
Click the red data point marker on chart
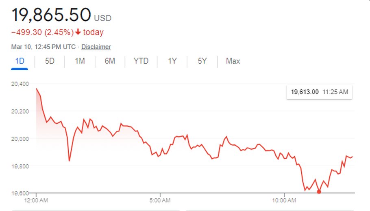(319, 192)
